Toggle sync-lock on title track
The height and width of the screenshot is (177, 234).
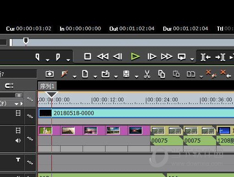(30, 162)
